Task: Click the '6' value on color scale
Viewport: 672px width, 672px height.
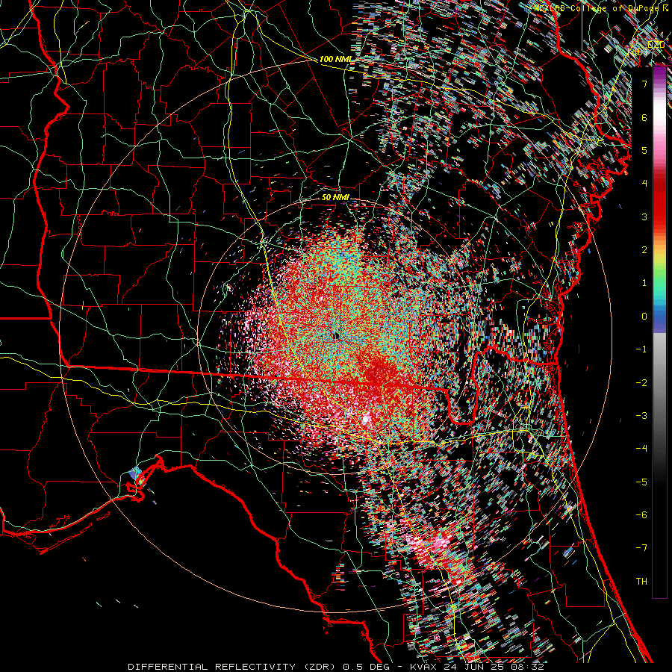Action: click(x=644, y=117)
